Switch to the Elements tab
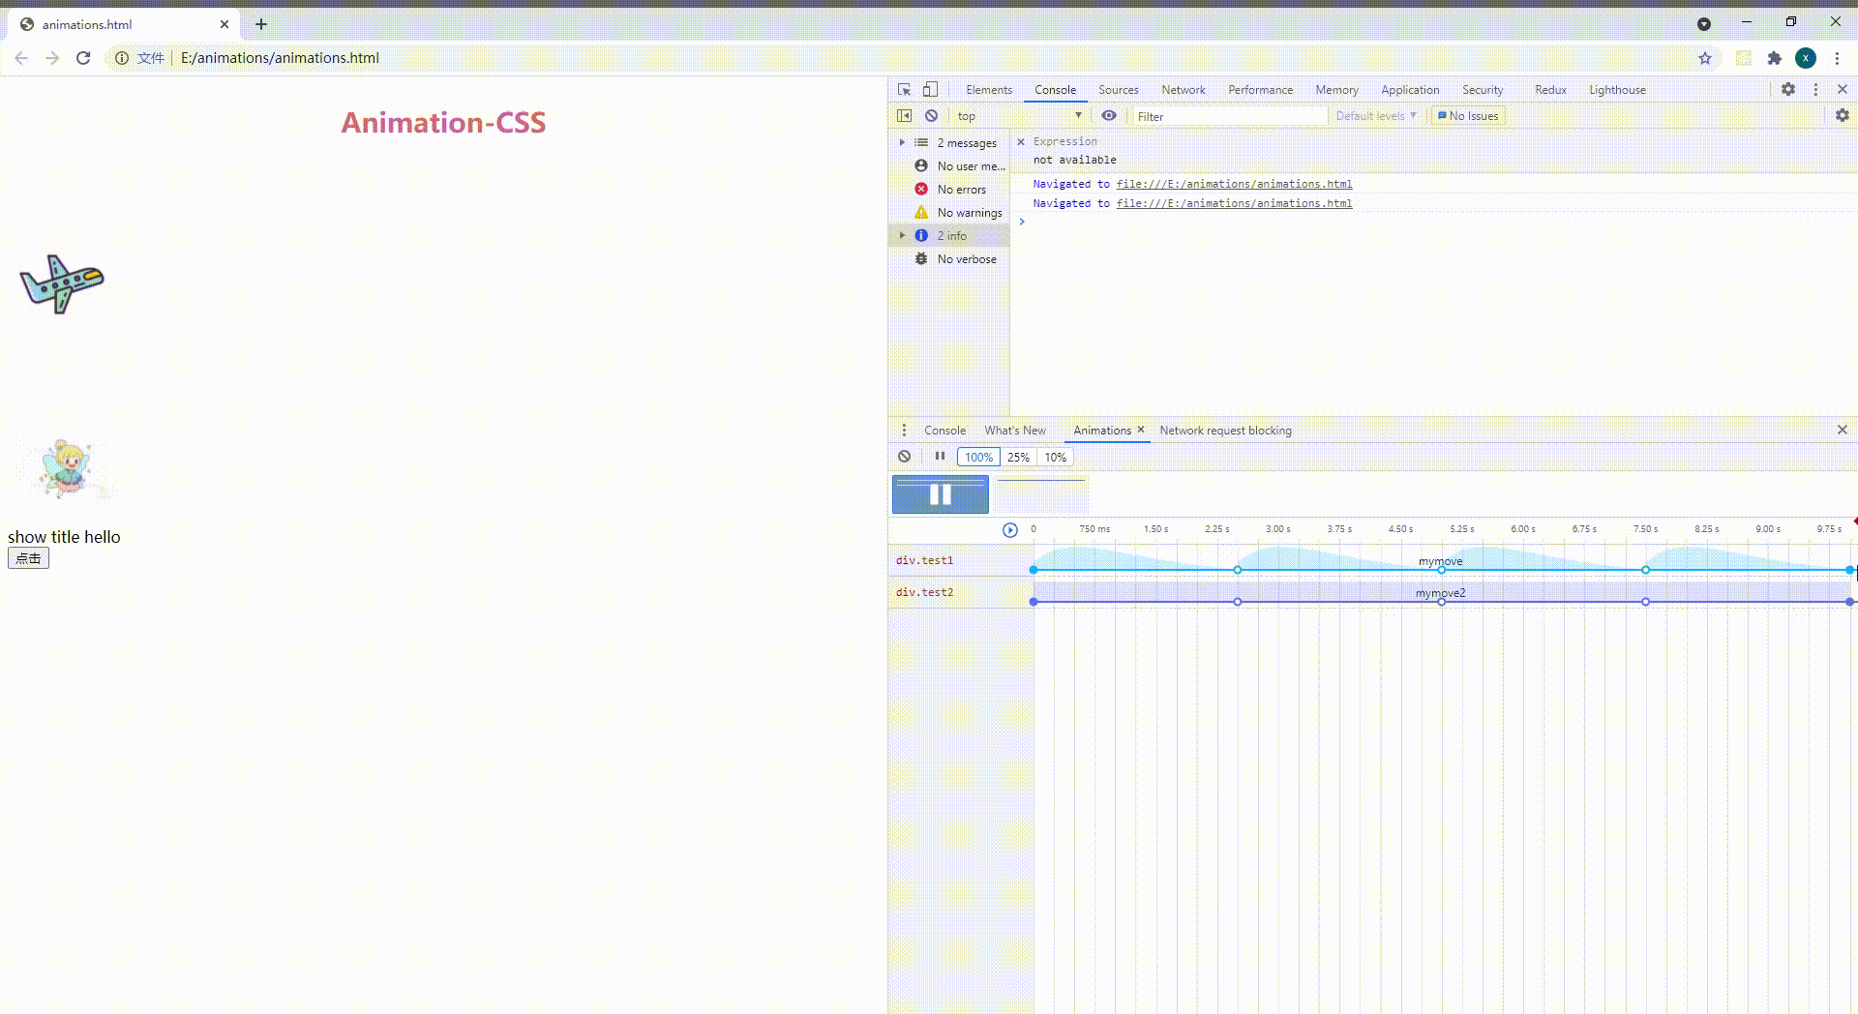The height and width of the screenshot is (1014, 1858). [988, 90]
